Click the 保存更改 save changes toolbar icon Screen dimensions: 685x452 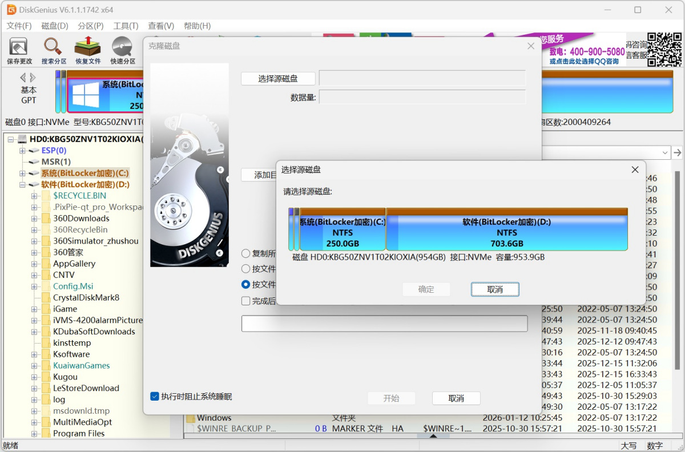click(19, 50)
